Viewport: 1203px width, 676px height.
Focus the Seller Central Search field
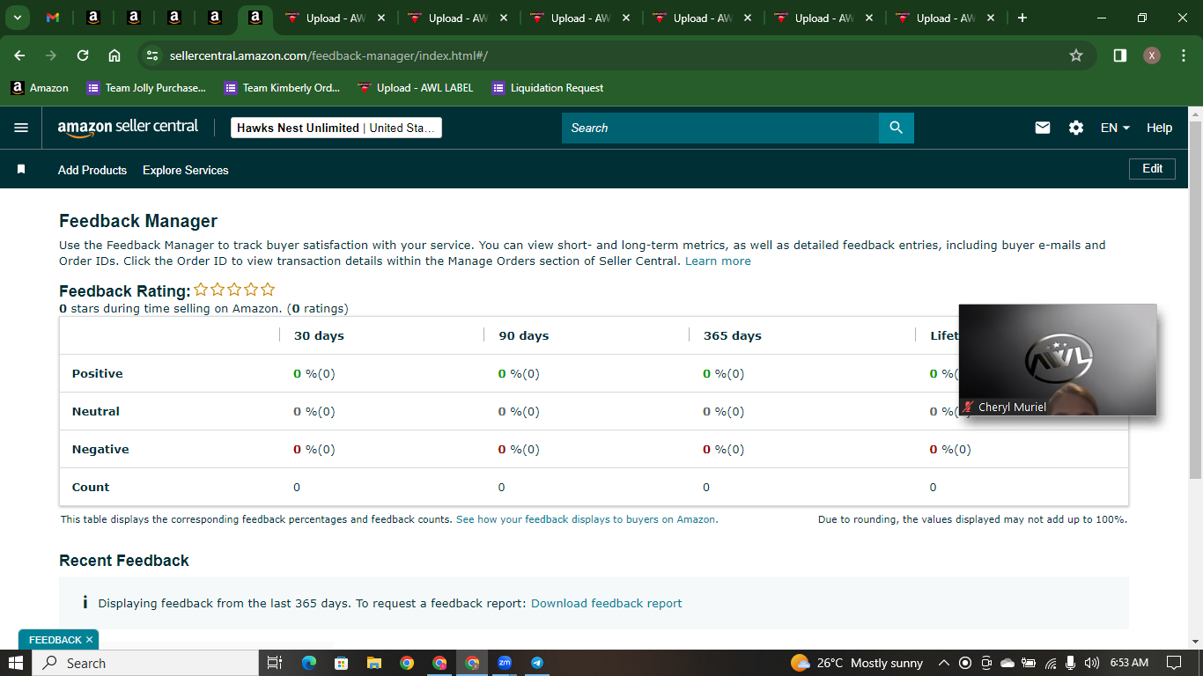[x=720, y=128]
